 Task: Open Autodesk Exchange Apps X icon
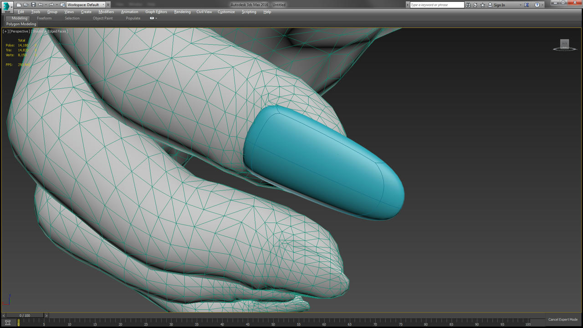[x=527, y=5]
